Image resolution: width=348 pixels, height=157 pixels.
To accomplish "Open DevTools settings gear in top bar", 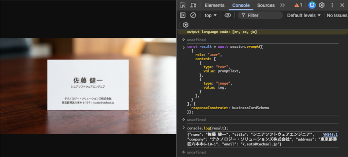I will (x=322, y=5).
